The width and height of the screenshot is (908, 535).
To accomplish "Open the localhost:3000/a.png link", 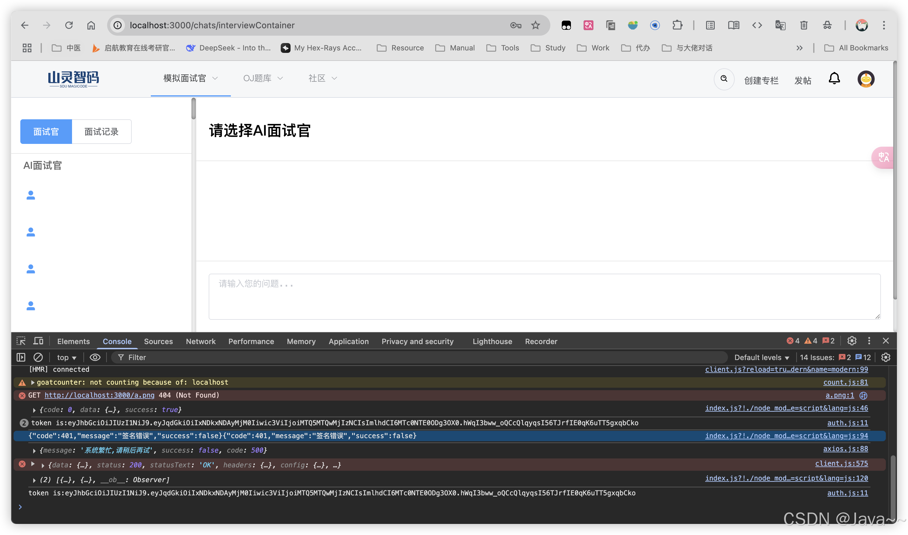I will coord(99,395).
